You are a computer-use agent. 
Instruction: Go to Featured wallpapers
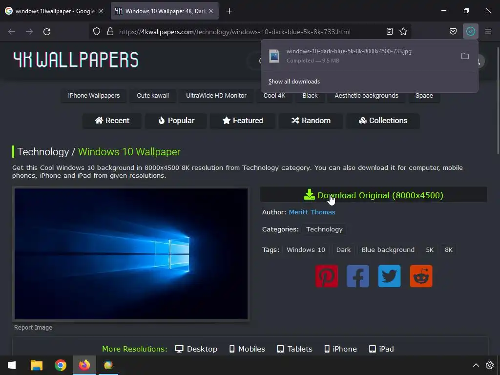pos(243,121)
